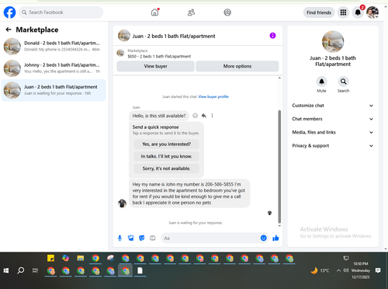
Task: Send quick response 'Sorry, it's not available.'
Action: 166,169
